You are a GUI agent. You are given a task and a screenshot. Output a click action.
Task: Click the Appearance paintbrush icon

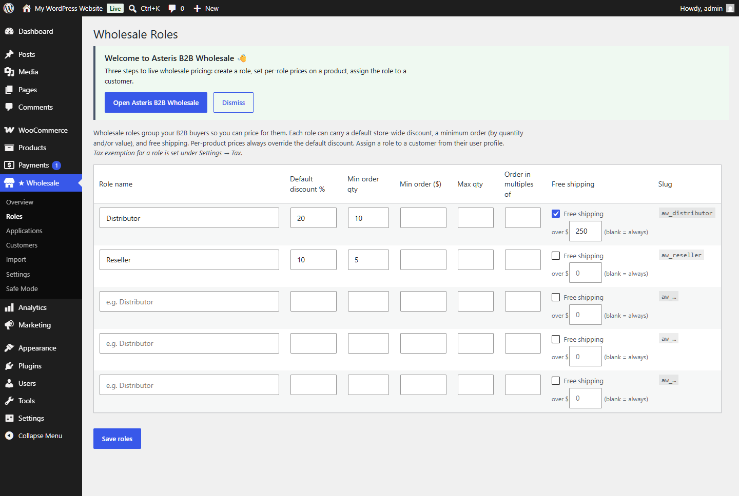coord(9,348)
